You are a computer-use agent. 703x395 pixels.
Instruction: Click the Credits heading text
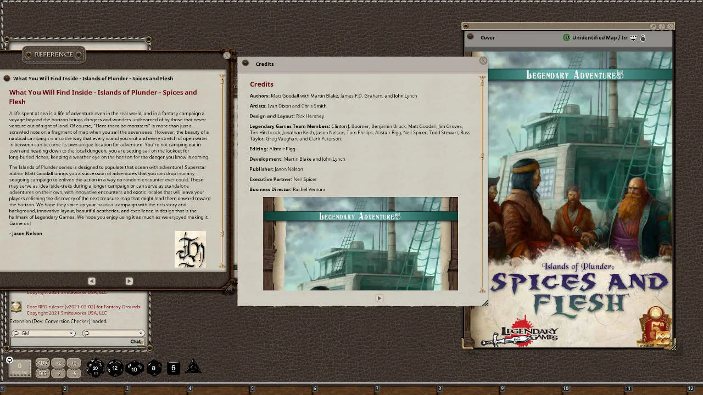(x=261, y=84)
